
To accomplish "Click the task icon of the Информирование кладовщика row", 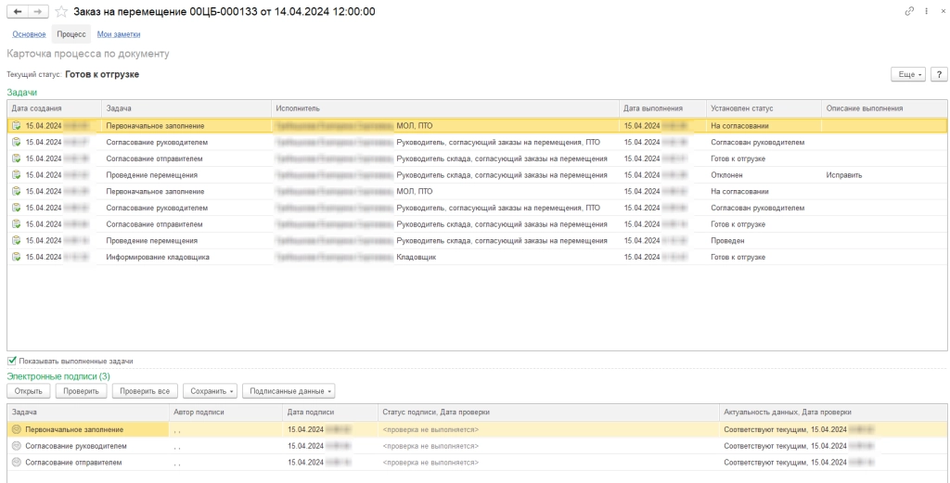I will pos(16,257).
